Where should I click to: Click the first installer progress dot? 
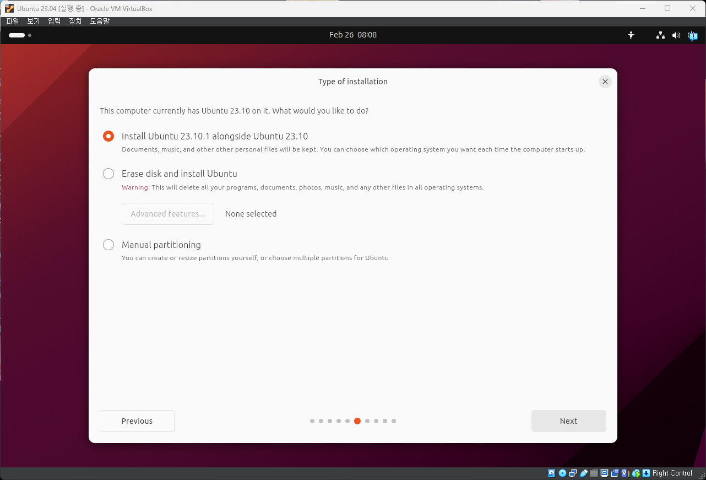click(x=312, y=421)
